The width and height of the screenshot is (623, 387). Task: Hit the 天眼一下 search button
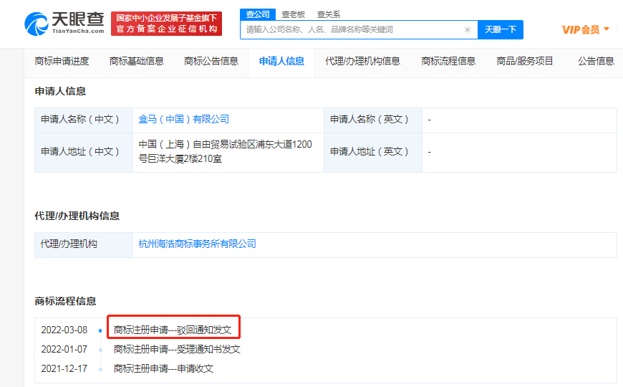click(501, 30)
